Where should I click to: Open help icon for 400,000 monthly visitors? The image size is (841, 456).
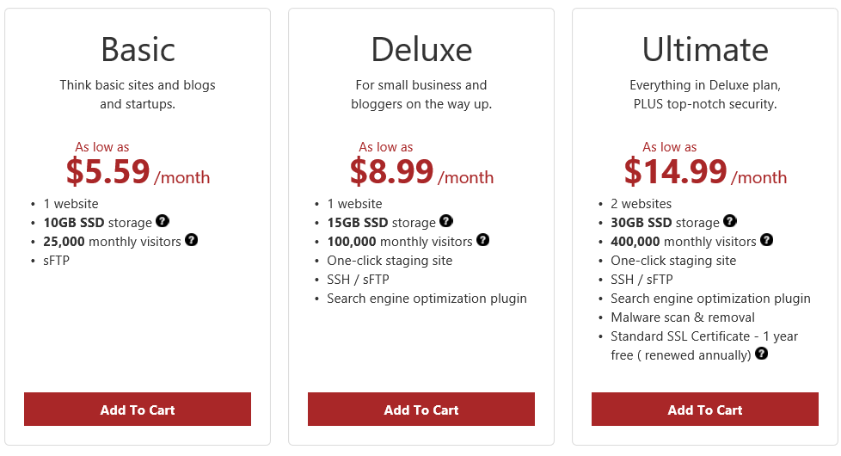(x=767, y=240)
